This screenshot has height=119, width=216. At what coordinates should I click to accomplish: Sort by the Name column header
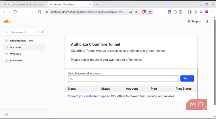pos(72,89)
